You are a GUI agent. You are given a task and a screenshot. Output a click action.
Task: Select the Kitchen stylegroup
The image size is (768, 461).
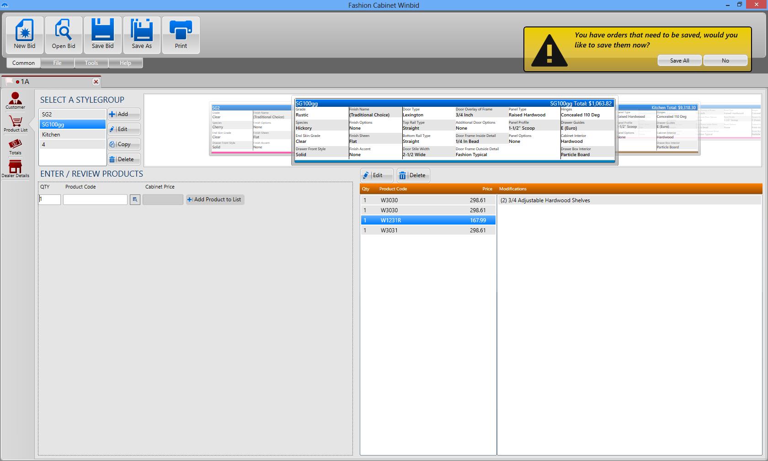tap(72, 134)
